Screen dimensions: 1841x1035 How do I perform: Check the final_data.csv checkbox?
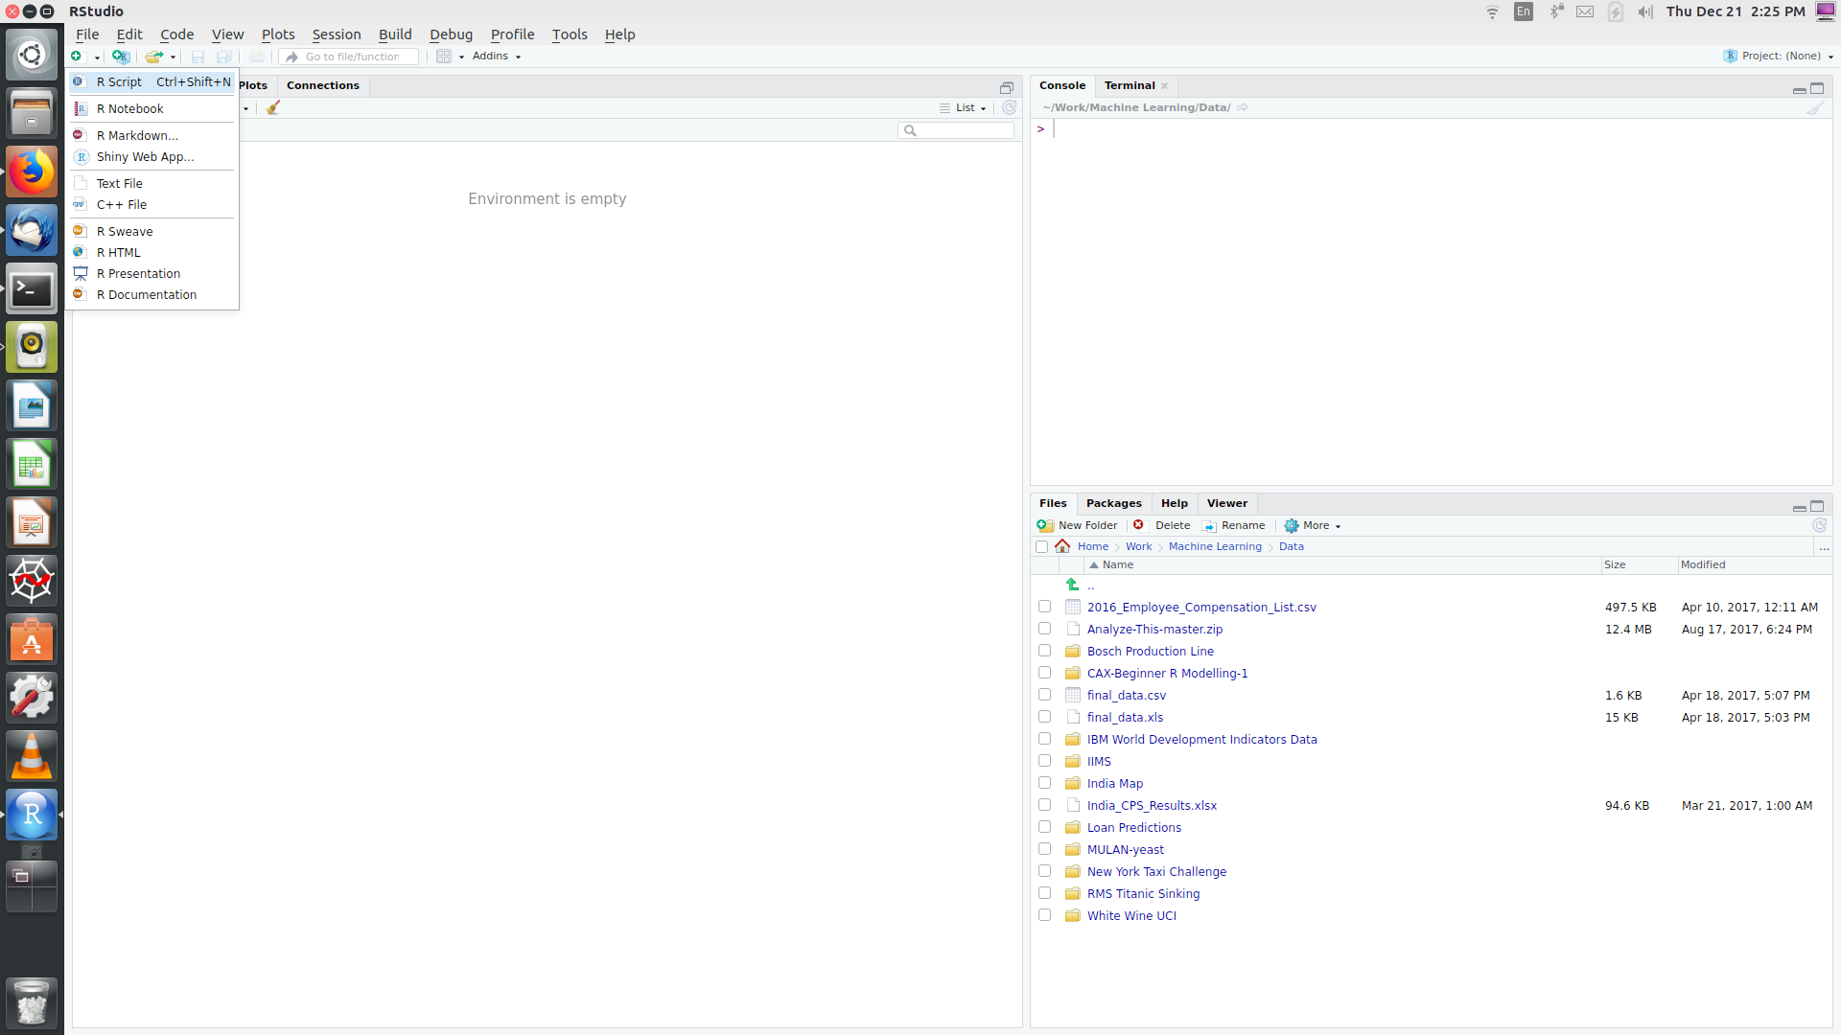[x=1044, y=695]
